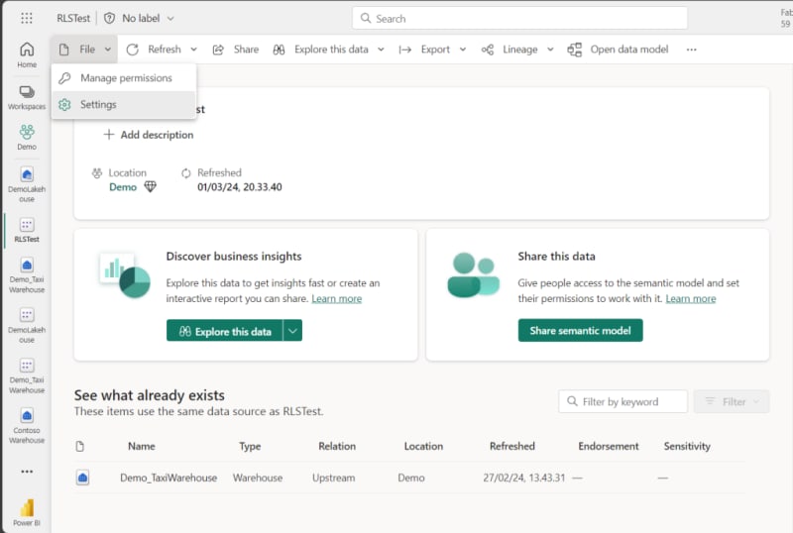Open Learn more link under Discover business insights
The width and height of the screenshot is (793, 533).
coord(337,299)
